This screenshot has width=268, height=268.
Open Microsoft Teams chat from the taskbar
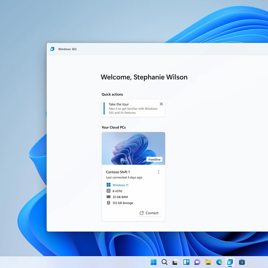coord(197,262)
